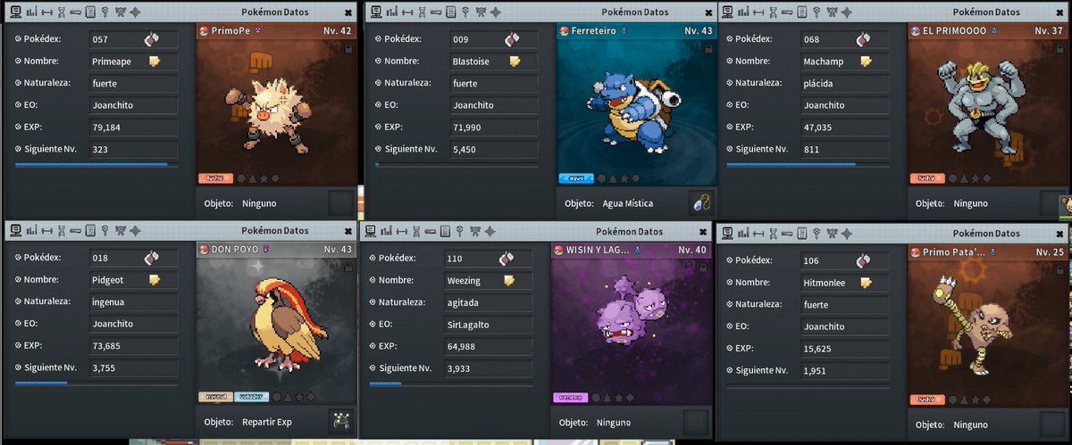Open the computer summary tab in Primeape window

pos(16,12)
